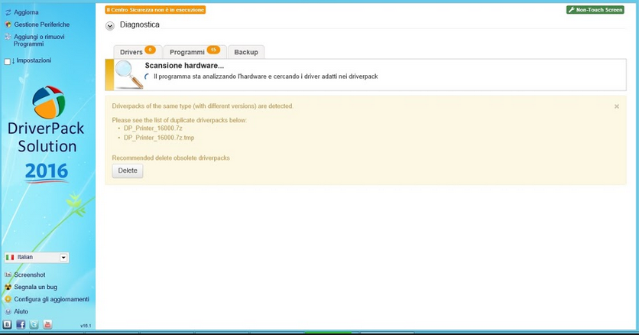
Task: Click the Non-Touch Screen button
Action: pos(595,10)
